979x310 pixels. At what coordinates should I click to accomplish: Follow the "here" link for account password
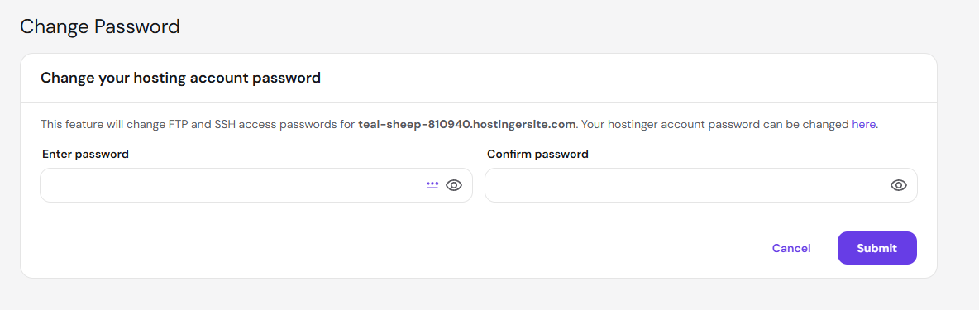point(863,124)
